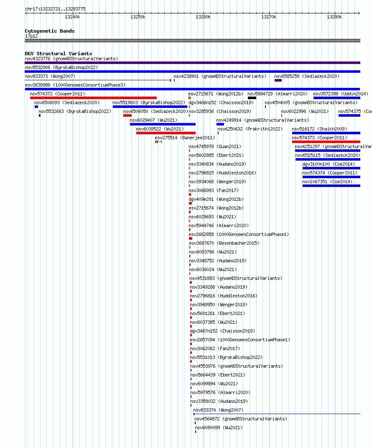
Task: Click blue bar under nsv574374 (Cooper2011)
Action: coord(331,177)
